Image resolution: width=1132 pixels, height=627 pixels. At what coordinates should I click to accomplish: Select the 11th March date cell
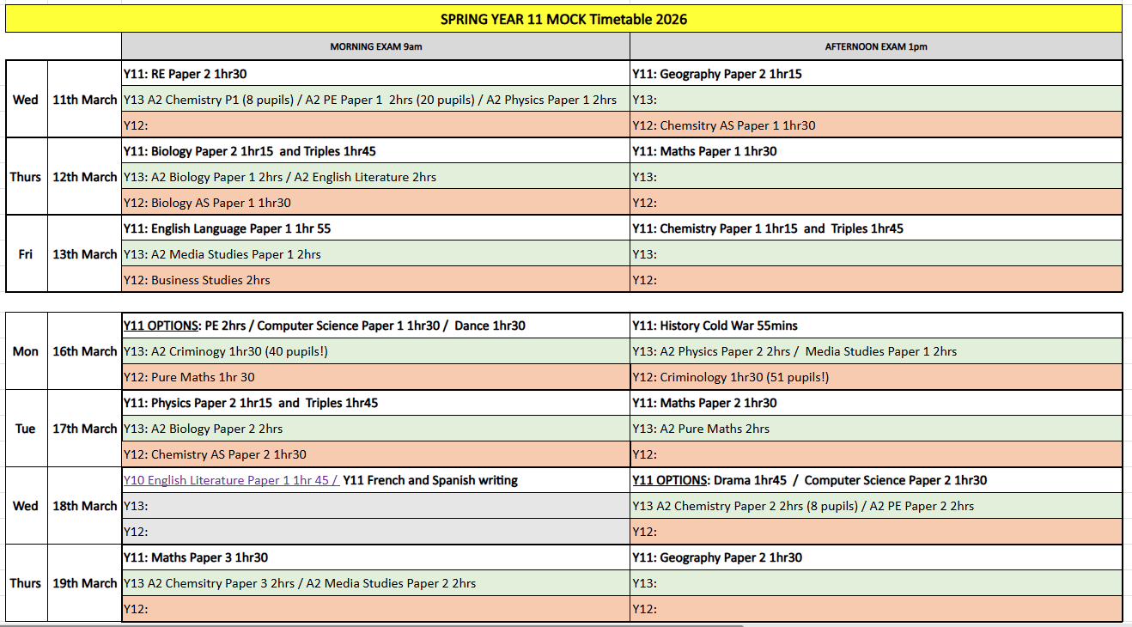point(84,100)
